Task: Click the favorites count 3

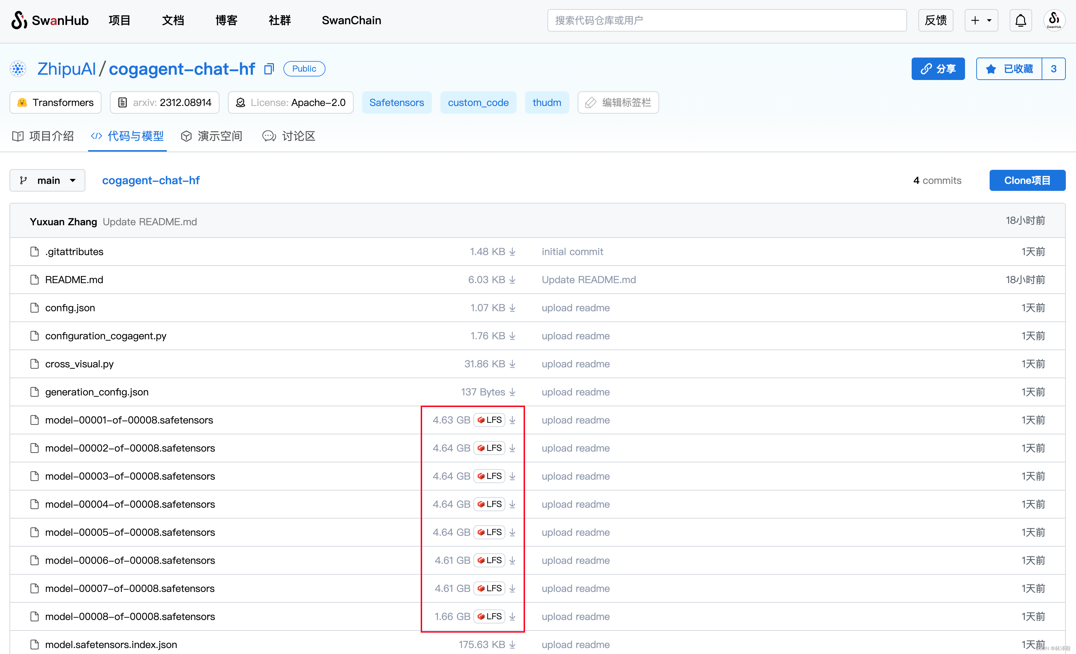Action: point(1054,69)
